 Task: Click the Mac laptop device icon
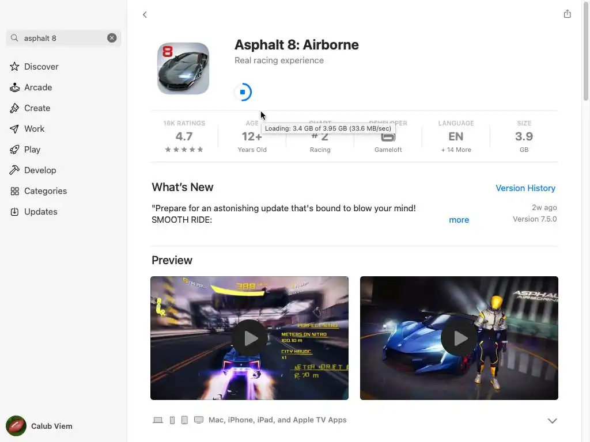click(x=158, y=420)
